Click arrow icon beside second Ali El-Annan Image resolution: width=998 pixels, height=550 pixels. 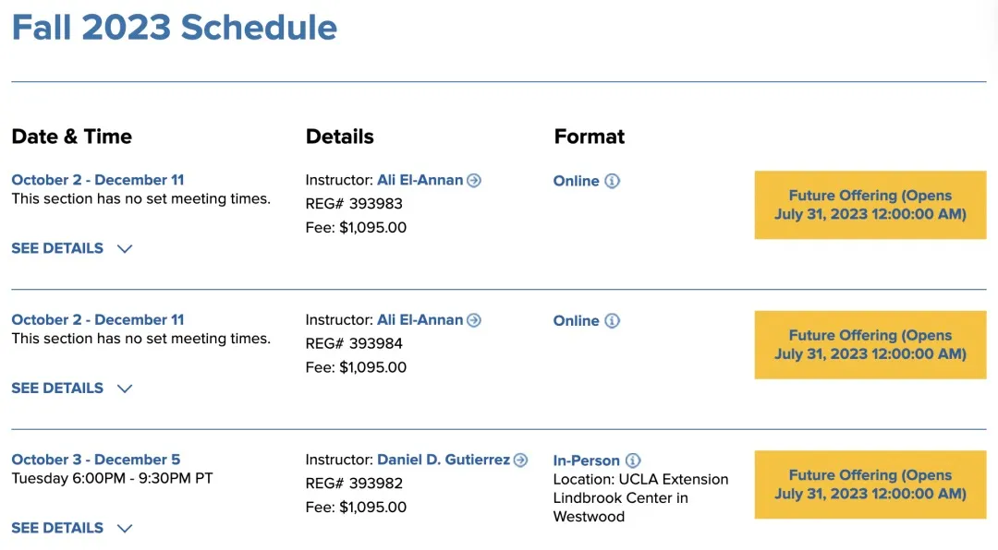(x=474, y=320)
